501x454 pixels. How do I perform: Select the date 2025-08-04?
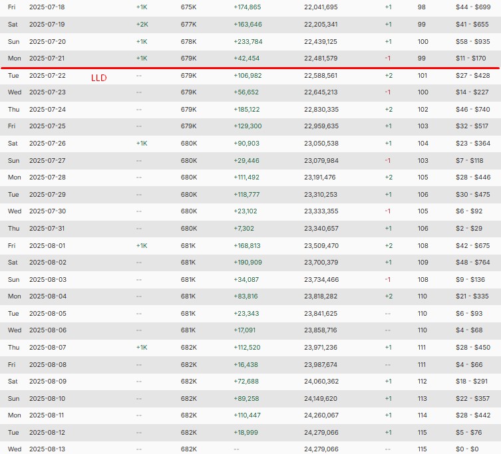[48, 296]
